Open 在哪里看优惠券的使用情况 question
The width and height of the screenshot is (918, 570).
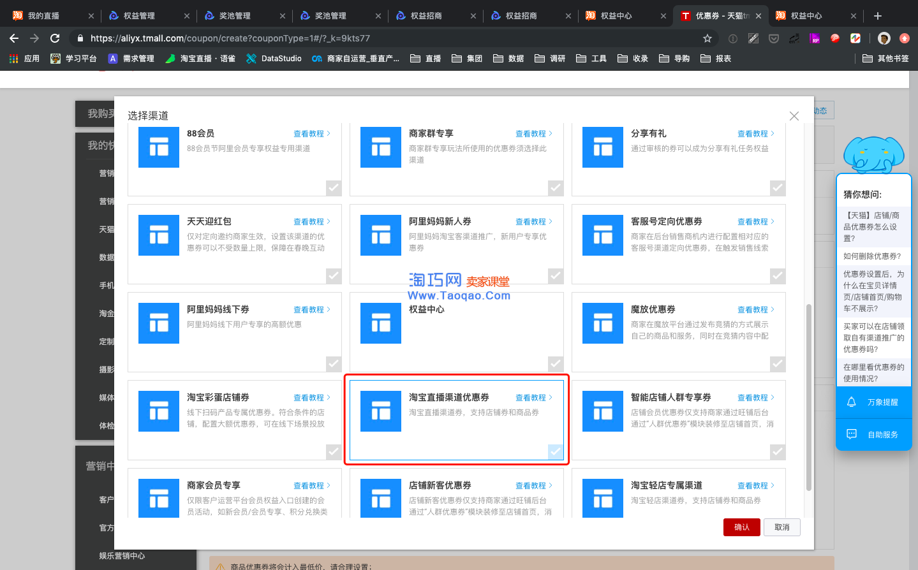873,373
